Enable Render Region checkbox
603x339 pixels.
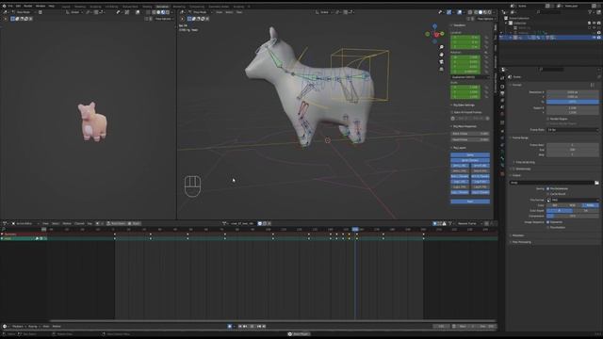coord(548,119)
